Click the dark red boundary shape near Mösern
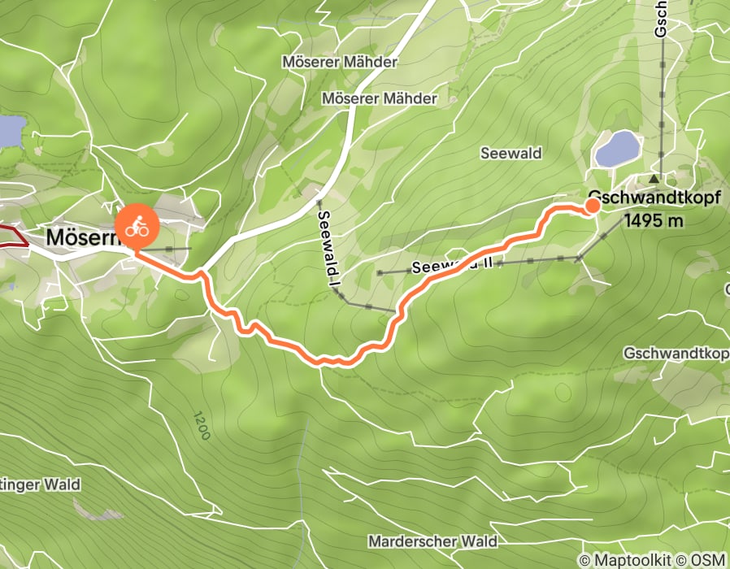This screenshot has width=730, height=569. [x=13, y=236]
